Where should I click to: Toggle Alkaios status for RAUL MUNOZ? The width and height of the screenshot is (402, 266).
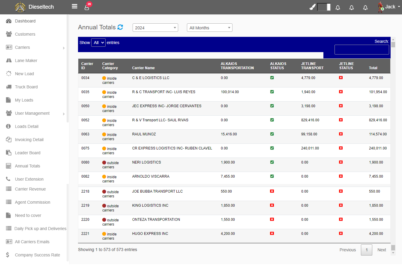click(272, 134)
